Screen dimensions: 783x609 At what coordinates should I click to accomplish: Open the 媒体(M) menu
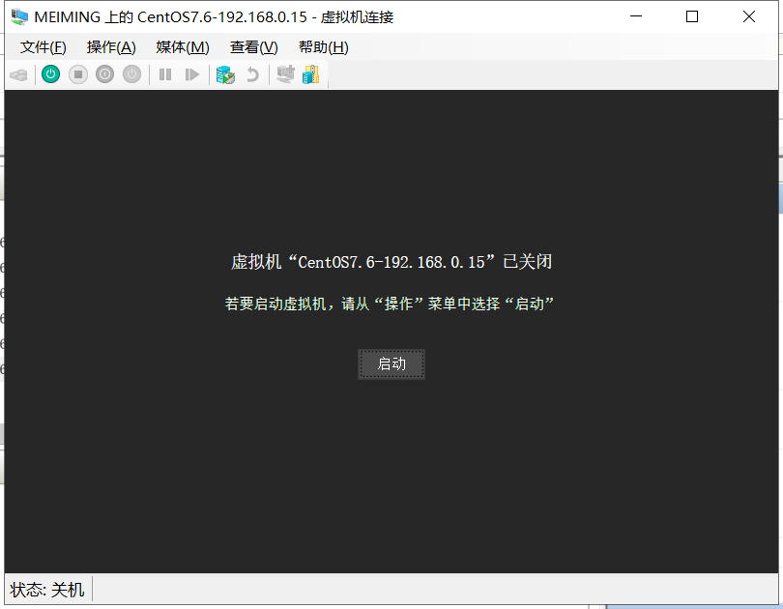183,47
